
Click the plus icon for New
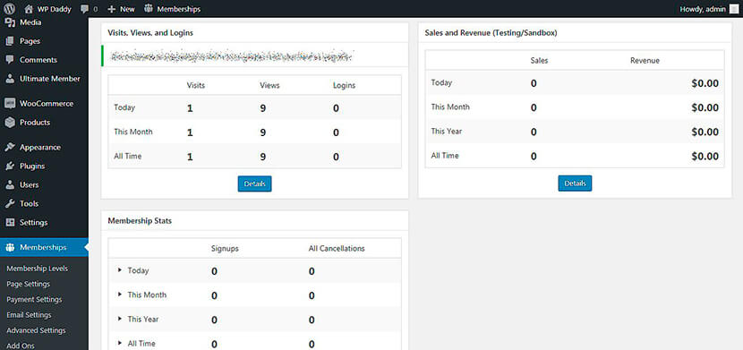point(111,9)
